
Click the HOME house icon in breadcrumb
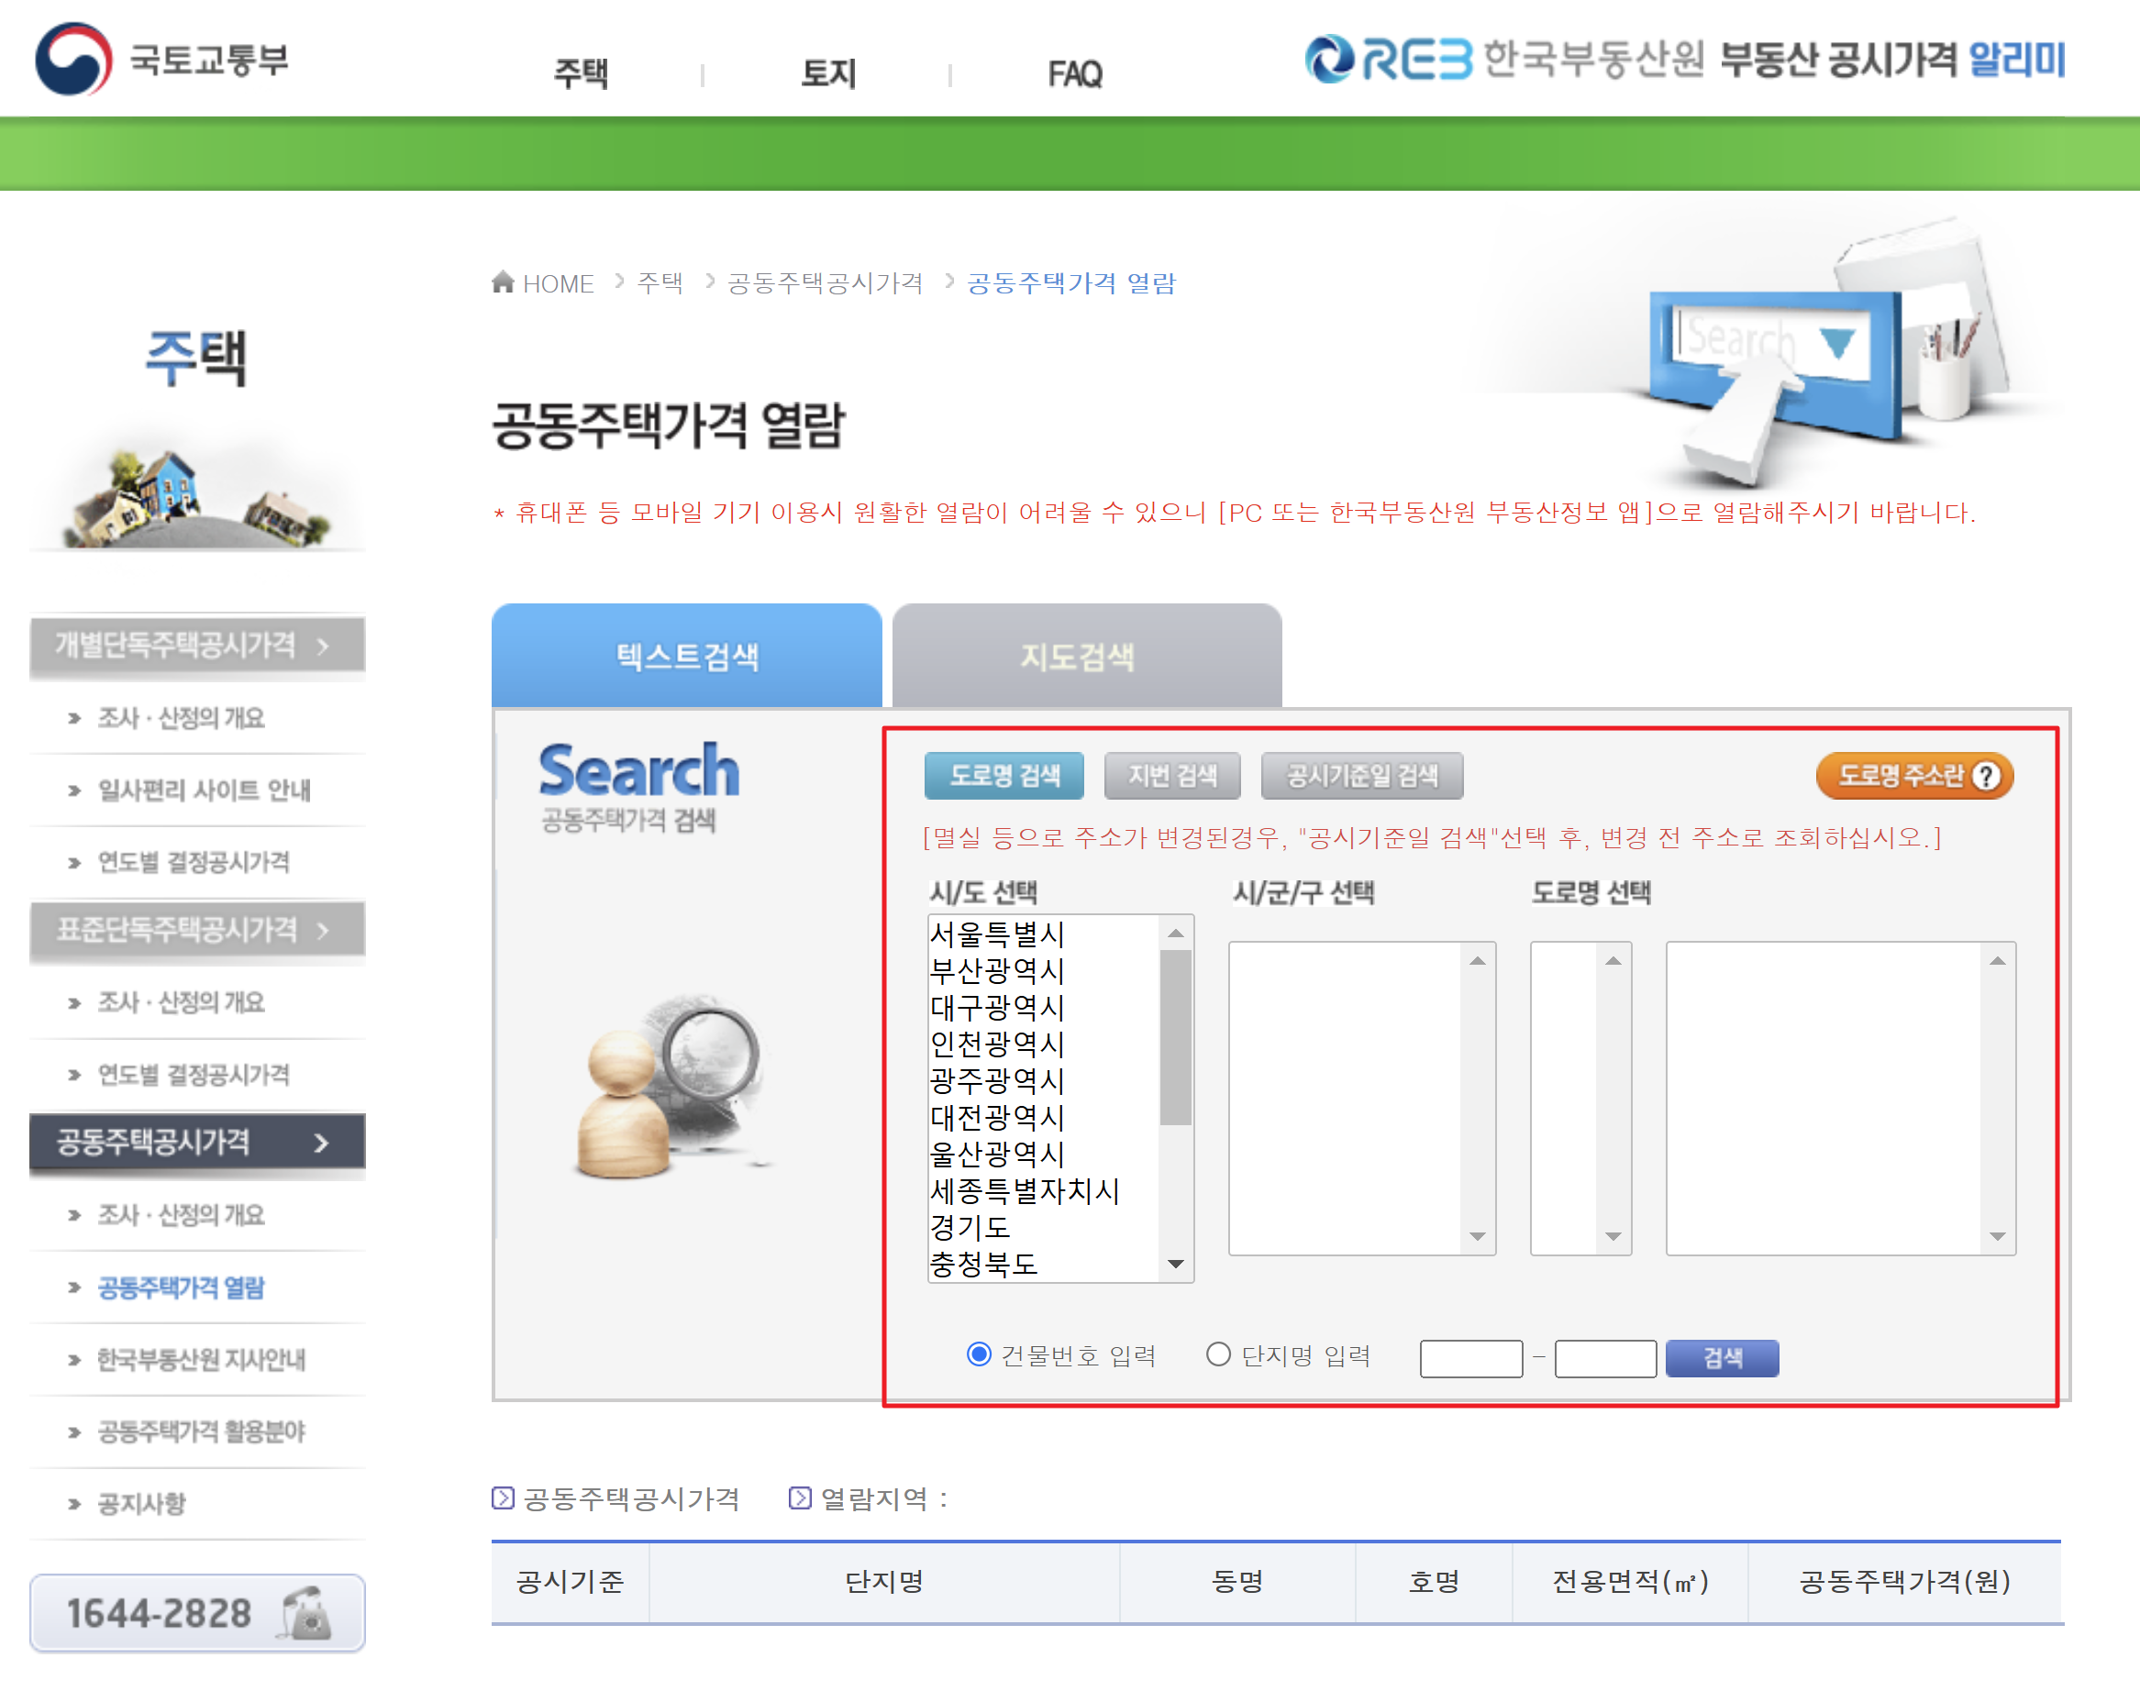coord(504,282)
